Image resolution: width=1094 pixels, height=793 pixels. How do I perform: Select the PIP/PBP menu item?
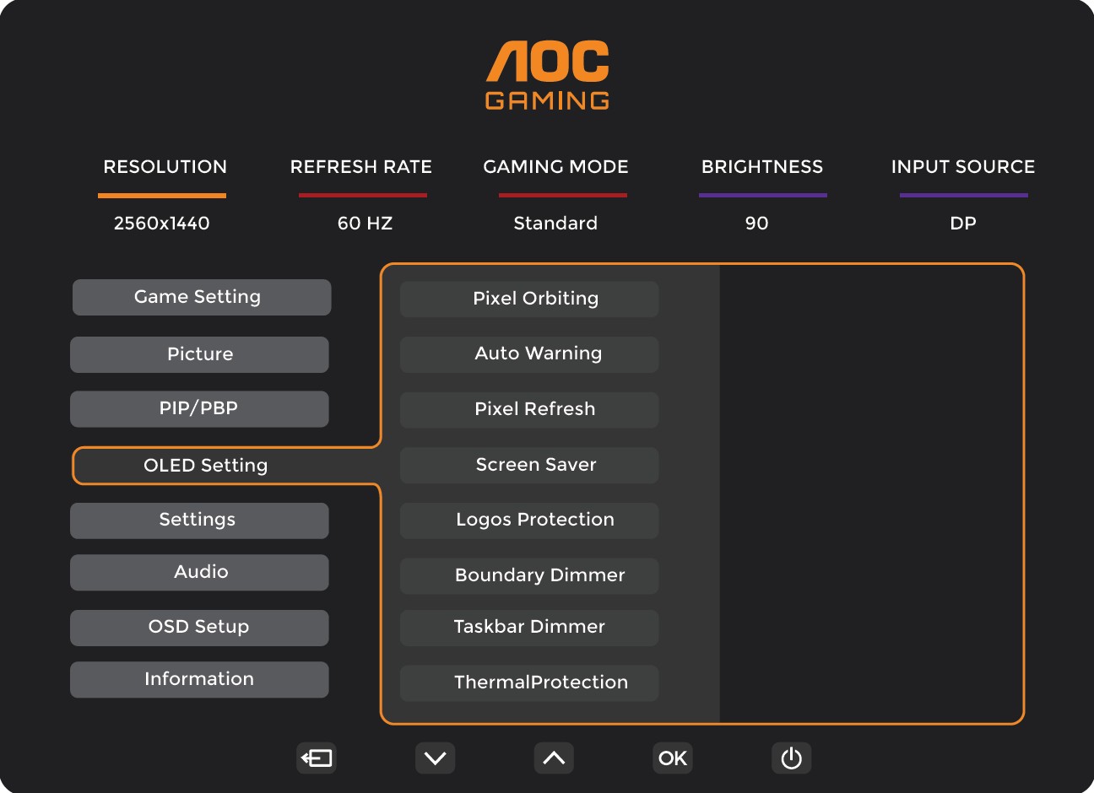tap(199, 409)
